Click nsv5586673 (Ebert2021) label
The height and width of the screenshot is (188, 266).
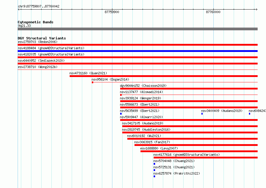140,104
